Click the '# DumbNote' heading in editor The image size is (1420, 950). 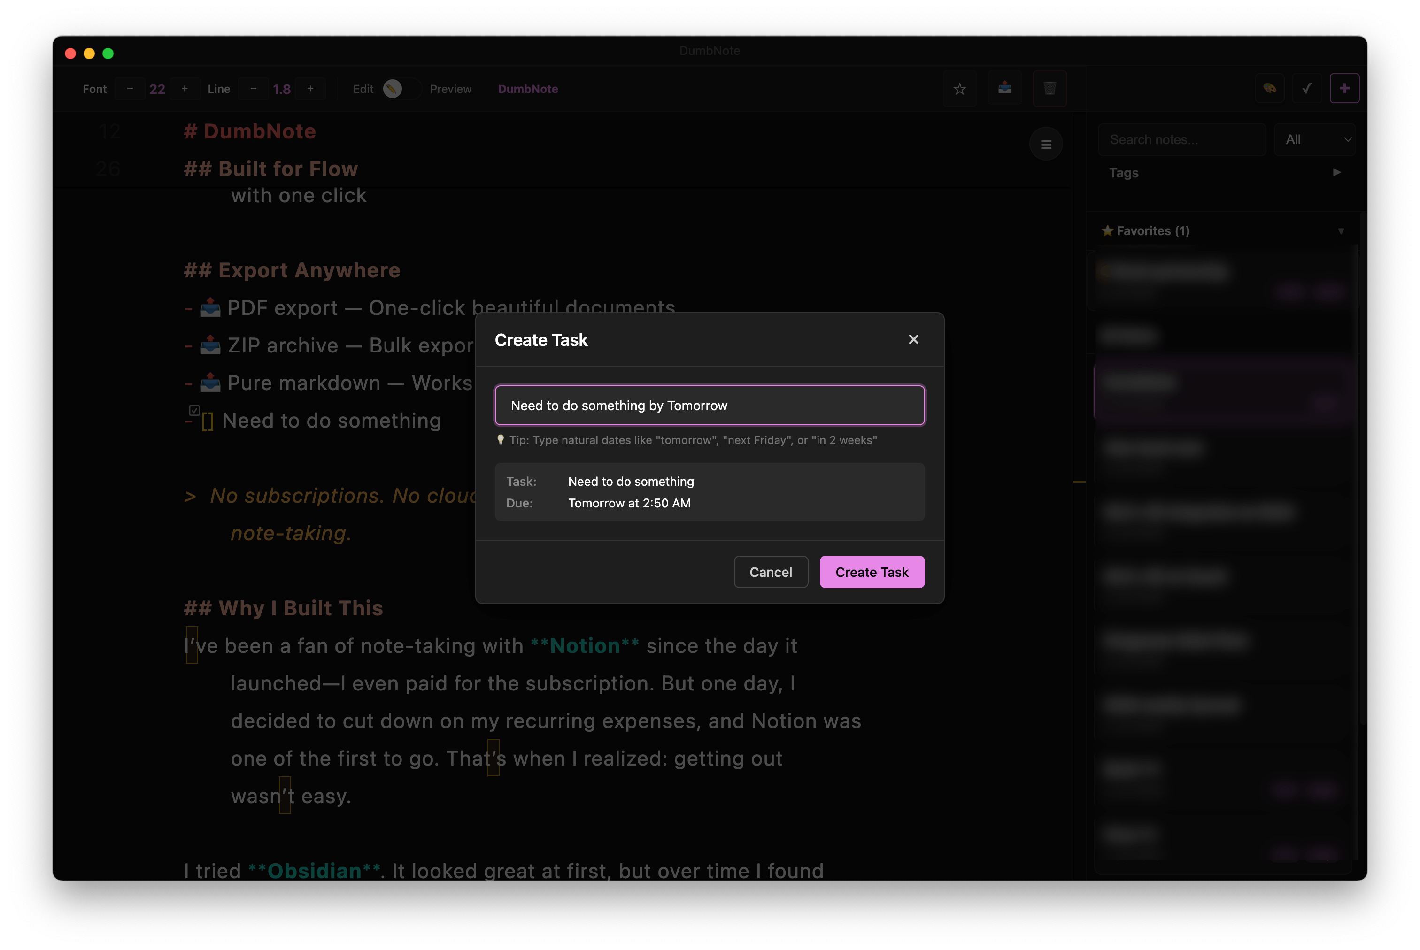tap(250, 131)
